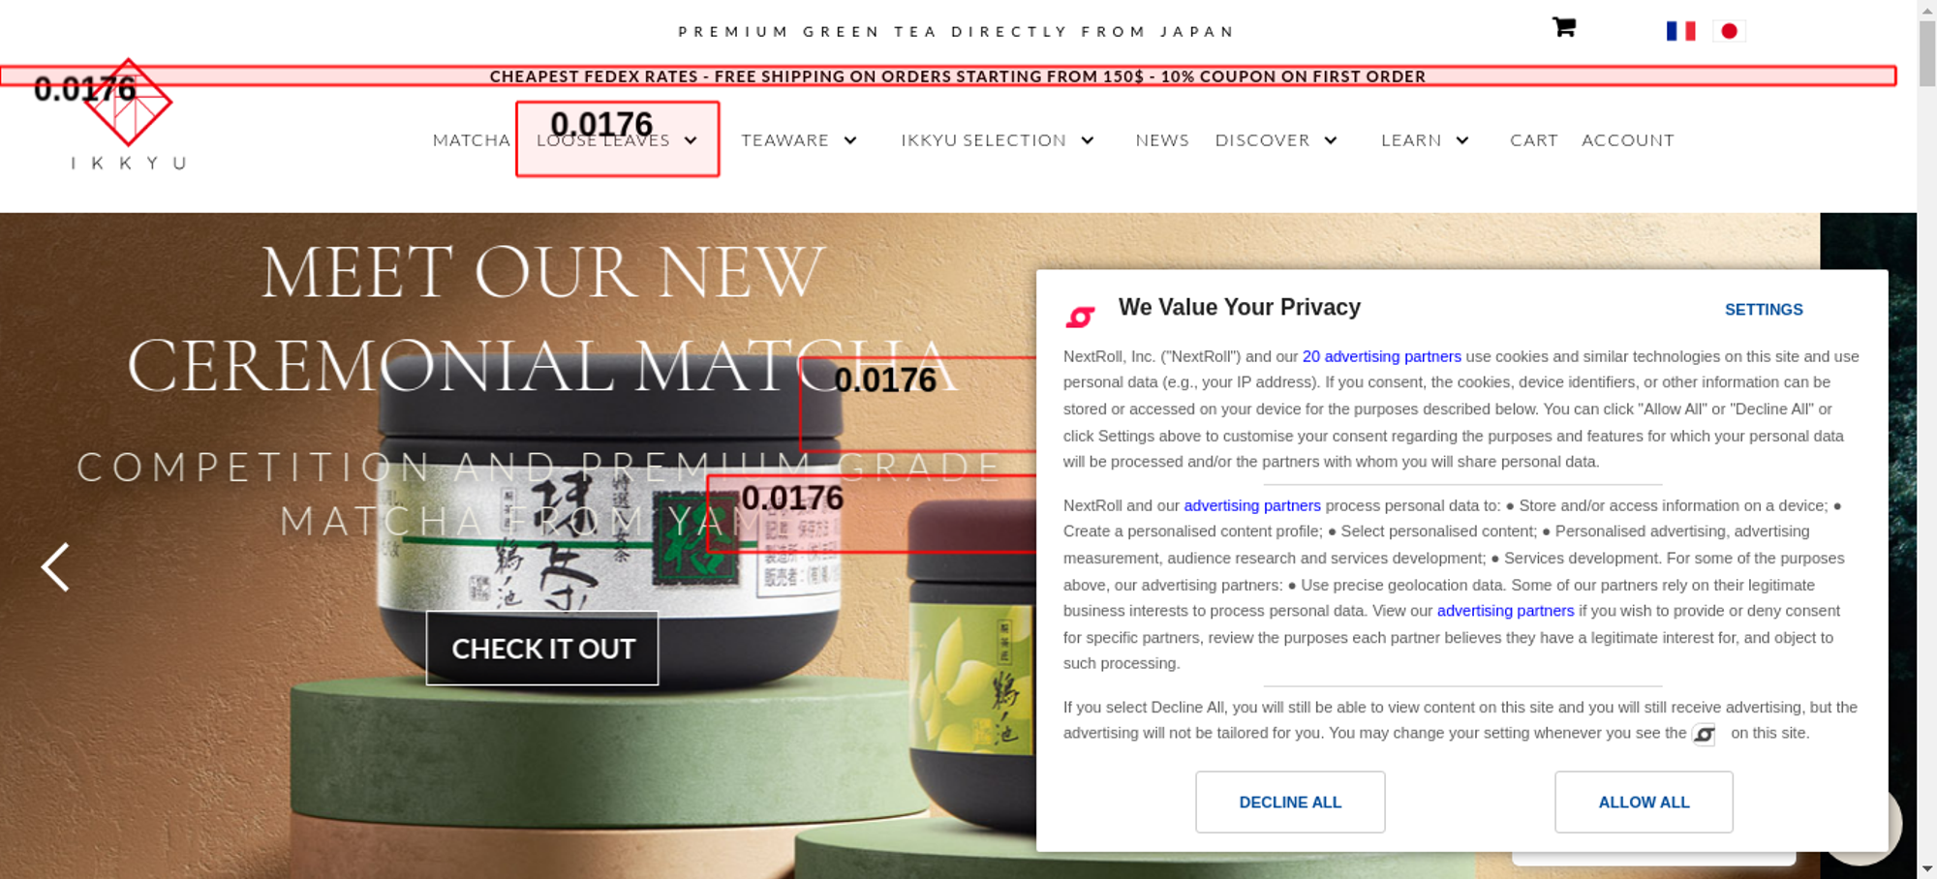Click the small NextRoll settings icon in text
1937x879 pixels.
[x=1704, y=735]
